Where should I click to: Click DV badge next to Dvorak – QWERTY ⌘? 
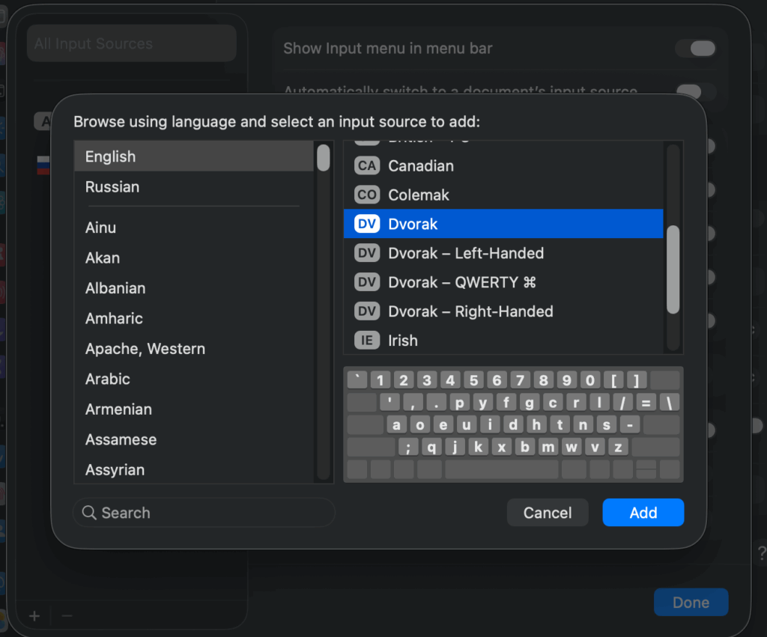367,283
